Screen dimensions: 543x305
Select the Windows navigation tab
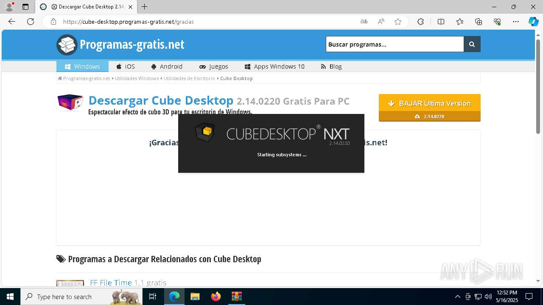click(x=82, y=67)
